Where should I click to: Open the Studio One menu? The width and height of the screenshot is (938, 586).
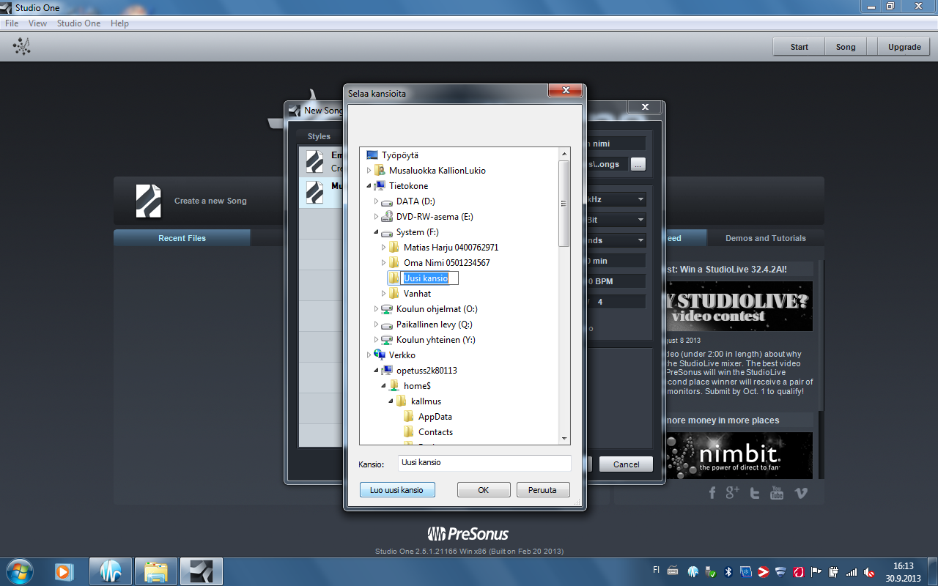[x=79, y=23]
